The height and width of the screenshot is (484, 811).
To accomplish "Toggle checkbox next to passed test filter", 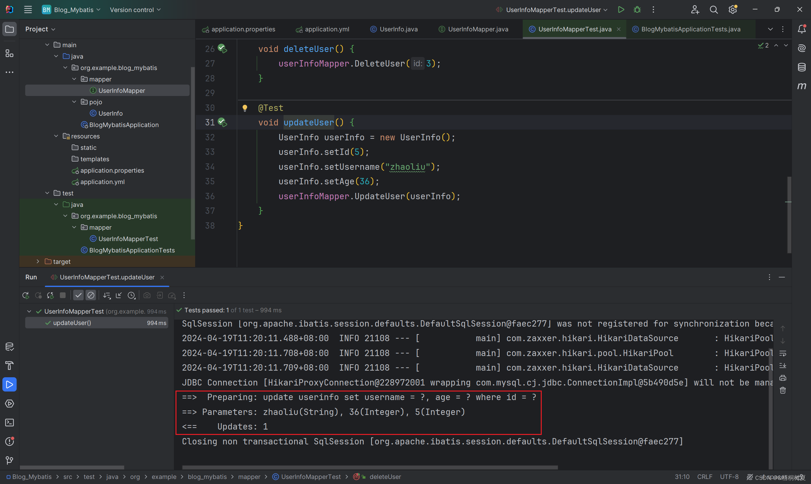I will tap(78, 296).
